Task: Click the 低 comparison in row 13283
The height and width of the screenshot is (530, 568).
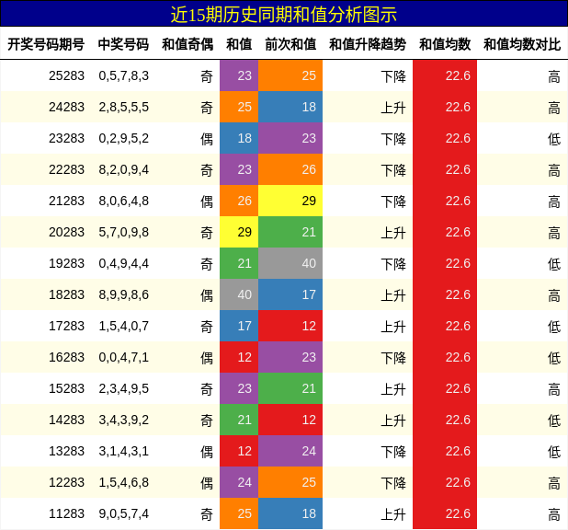Action: pyautogui.click(x=554, y=452)
